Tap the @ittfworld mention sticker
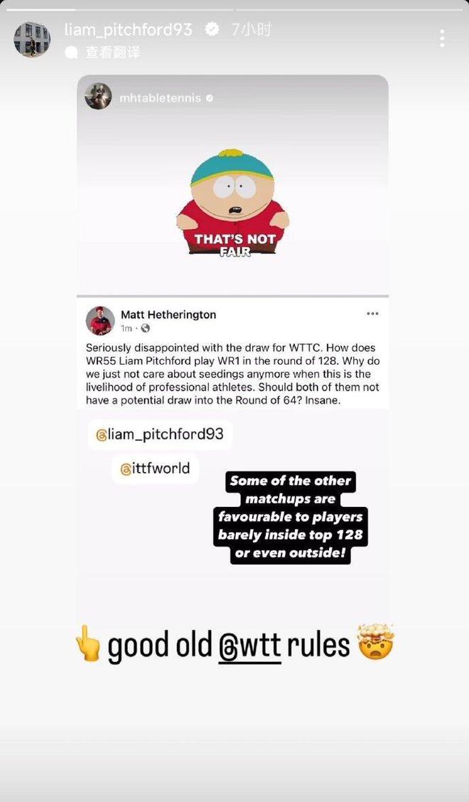The width and height of the screenshot is (469, 802). tap(156, 469)
